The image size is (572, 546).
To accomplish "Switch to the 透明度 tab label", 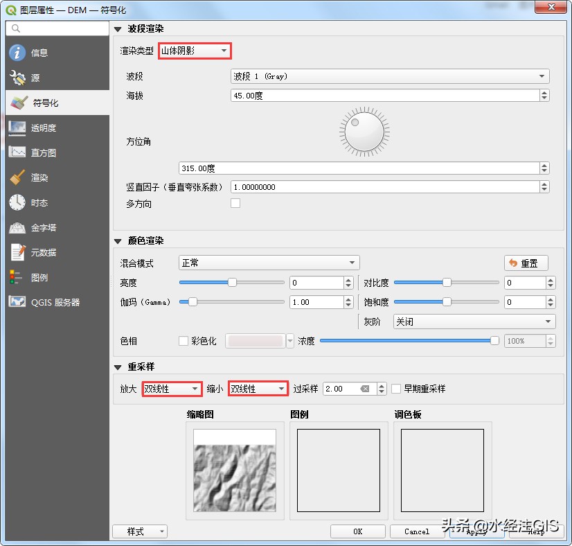I will 44,127.
